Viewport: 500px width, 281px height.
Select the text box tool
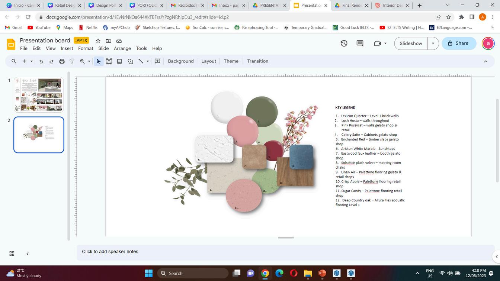(x=109, y=61)
